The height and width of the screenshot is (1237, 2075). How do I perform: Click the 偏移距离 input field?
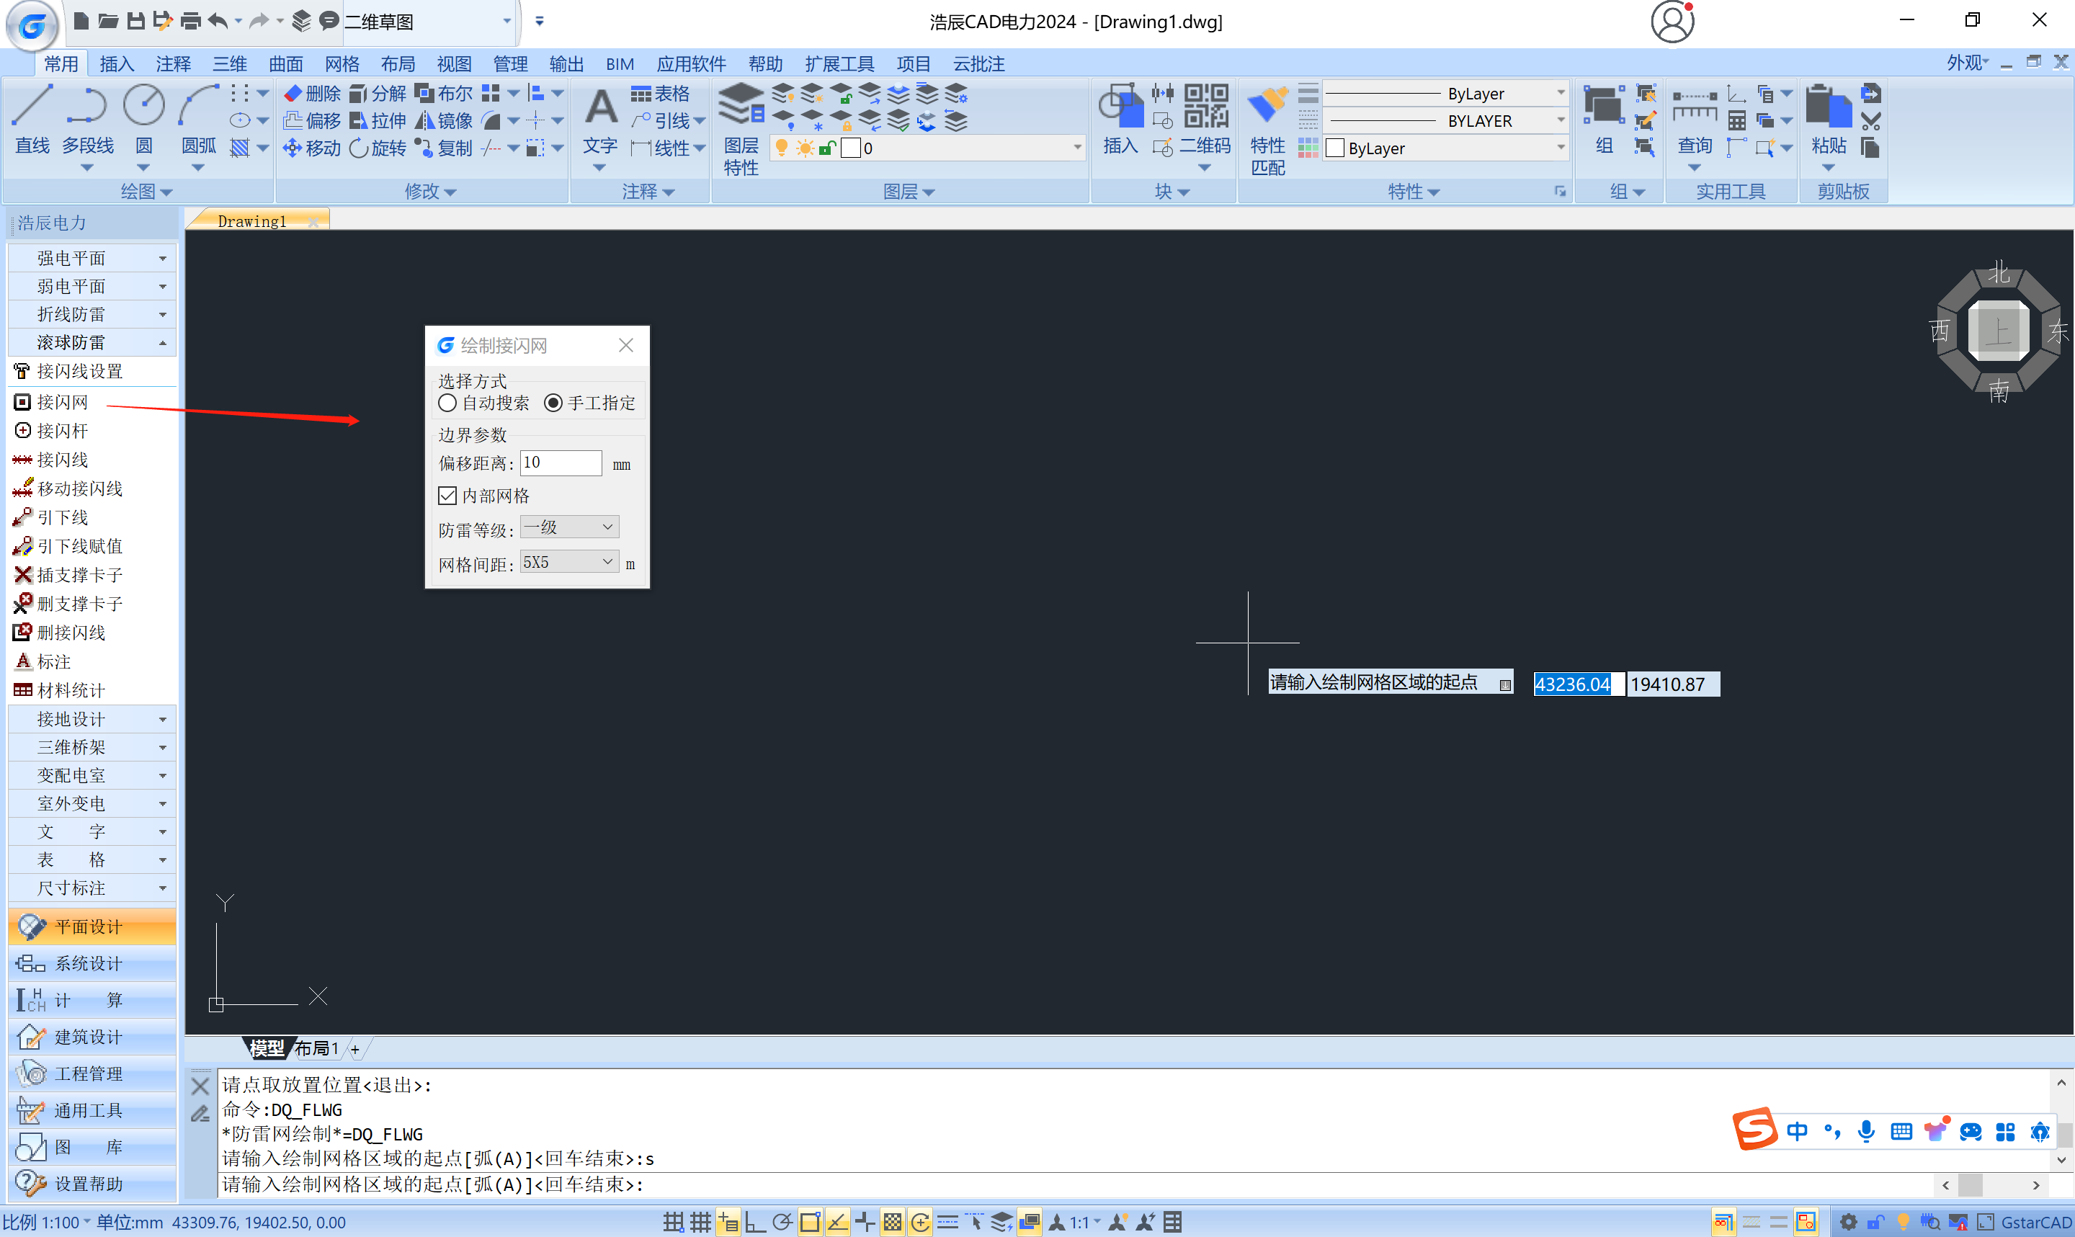(x=560, y=463)
